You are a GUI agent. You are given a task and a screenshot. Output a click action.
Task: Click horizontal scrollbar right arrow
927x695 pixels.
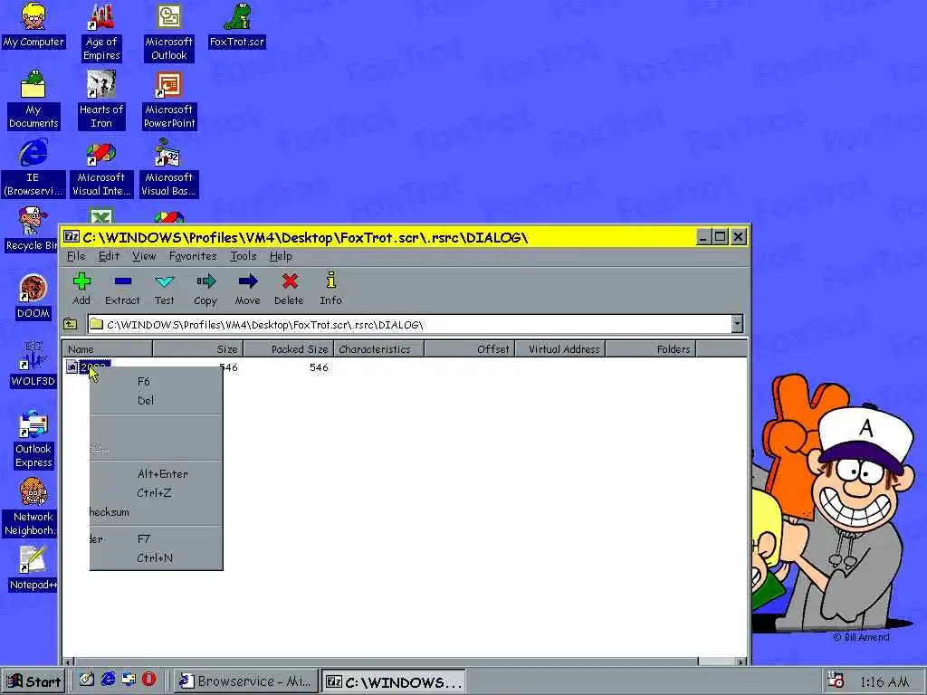741,661
